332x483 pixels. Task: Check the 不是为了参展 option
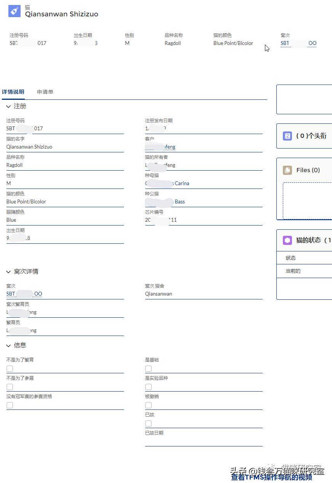tap(9, 387)
